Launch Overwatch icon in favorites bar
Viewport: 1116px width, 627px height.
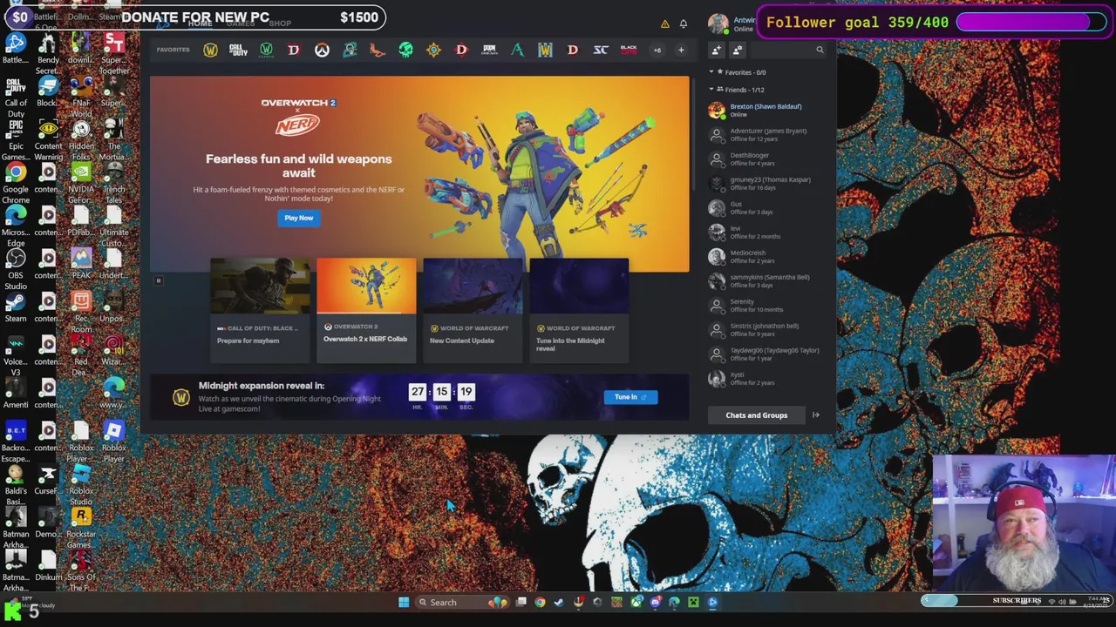coord(322,51)
